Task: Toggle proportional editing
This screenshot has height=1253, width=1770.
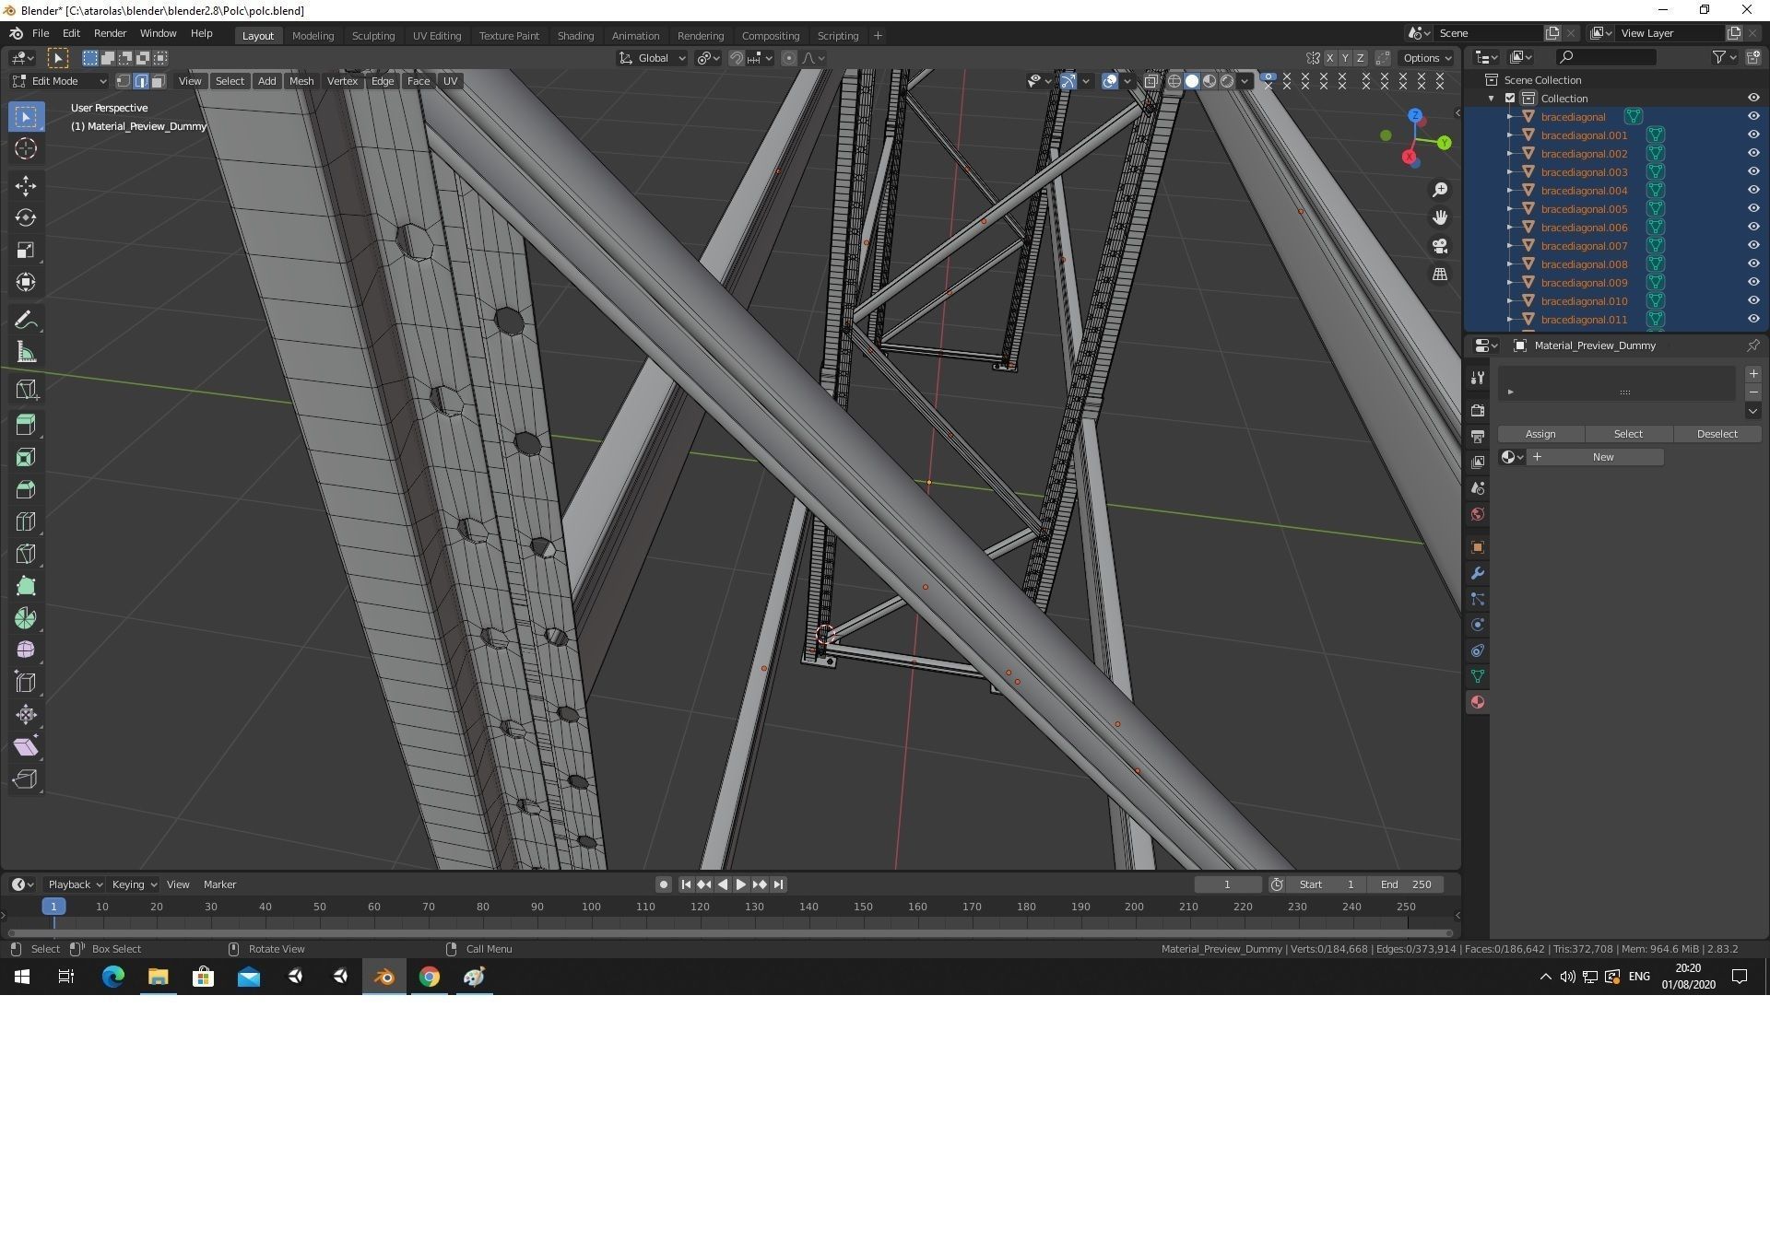Action: (788, 58)
